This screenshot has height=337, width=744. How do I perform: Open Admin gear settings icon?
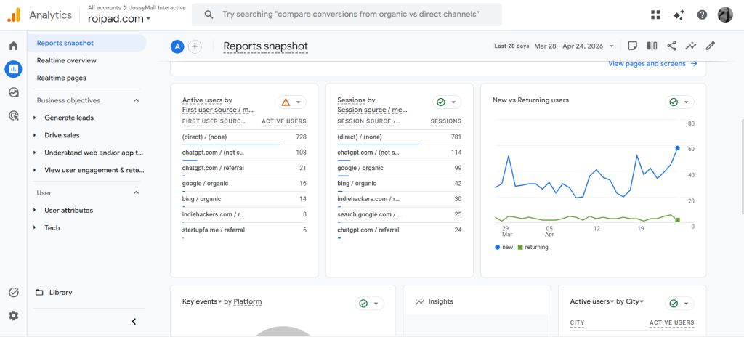pos(13,315)
